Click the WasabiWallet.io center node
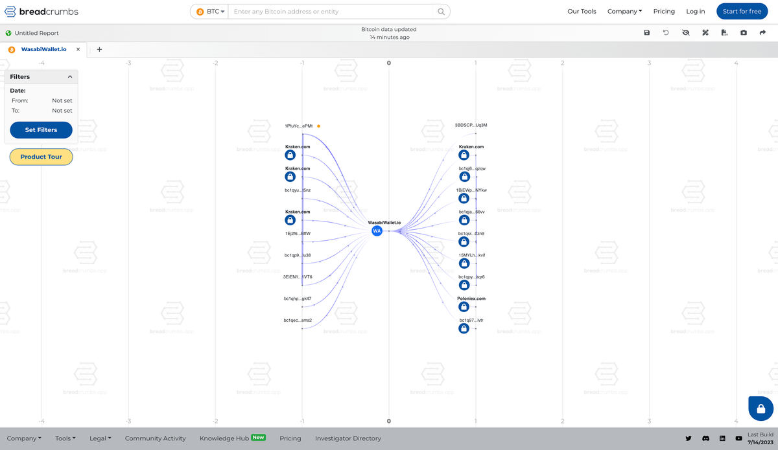This screenshot has width=778, height=450. [x=377, y=231]
